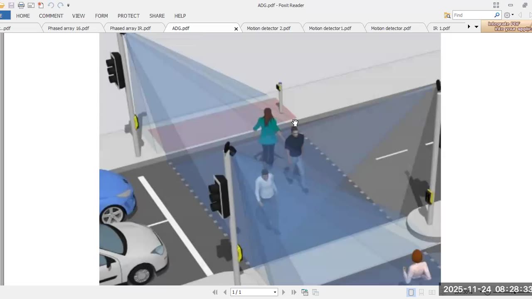
Task: Open the HOME ribbon tab
Action: pos(23,16)
